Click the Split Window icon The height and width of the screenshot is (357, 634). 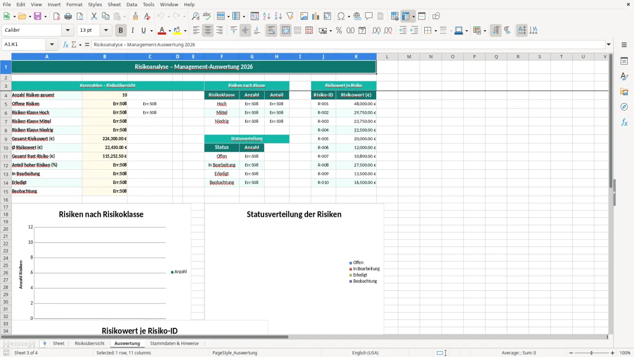(422, 16)
